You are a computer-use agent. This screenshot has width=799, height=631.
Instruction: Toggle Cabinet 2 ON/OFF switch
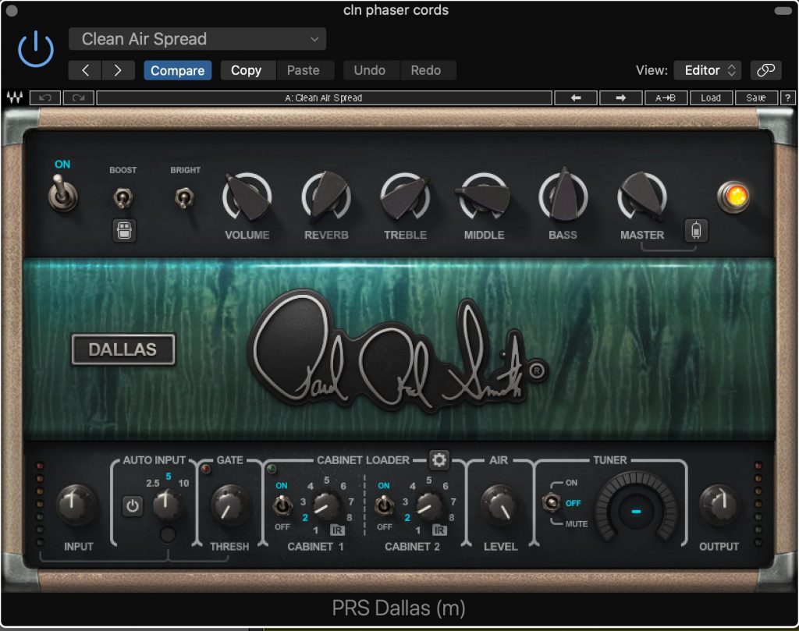pos(384,505)
